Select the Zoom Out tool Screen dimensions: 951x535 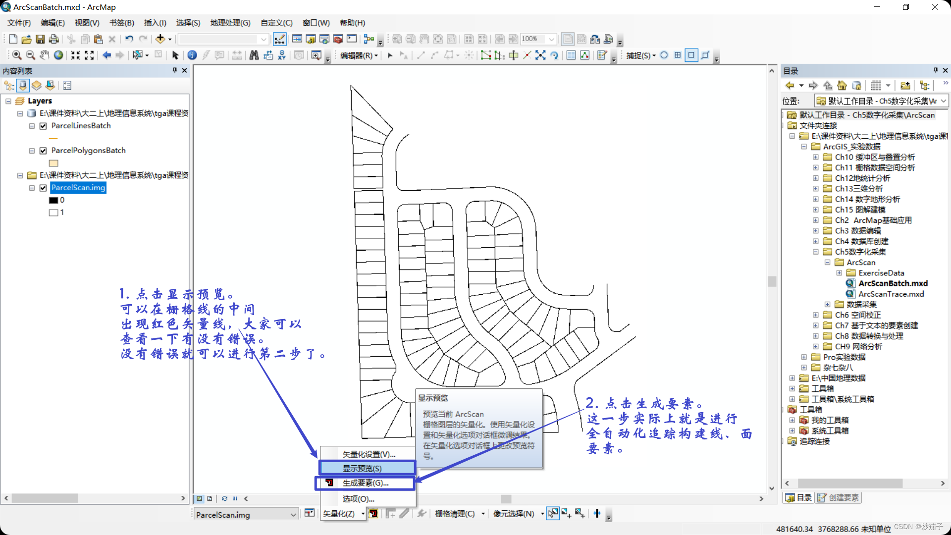[30, 55]
